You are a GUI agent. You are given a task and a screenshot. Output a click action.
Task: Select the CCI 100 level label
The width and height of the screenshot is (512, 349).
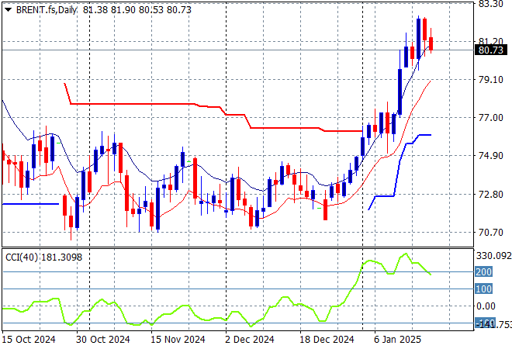click(x=483, y=289)
